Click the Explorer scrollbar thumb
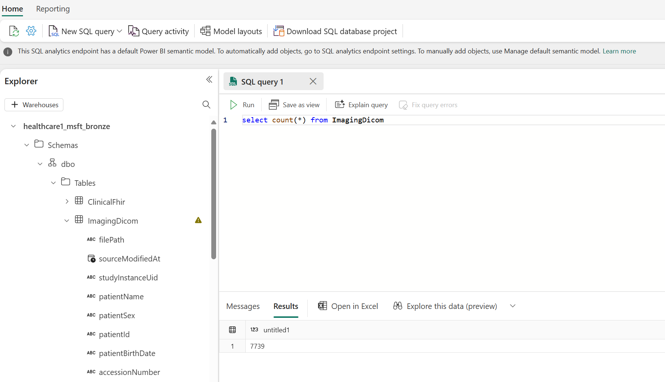 (x=214, y=194)
